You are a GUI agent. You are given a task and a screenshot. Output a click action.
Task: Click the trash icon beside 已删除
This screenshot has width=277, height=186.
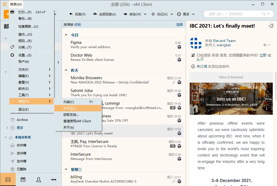click(x=12, y=169)
